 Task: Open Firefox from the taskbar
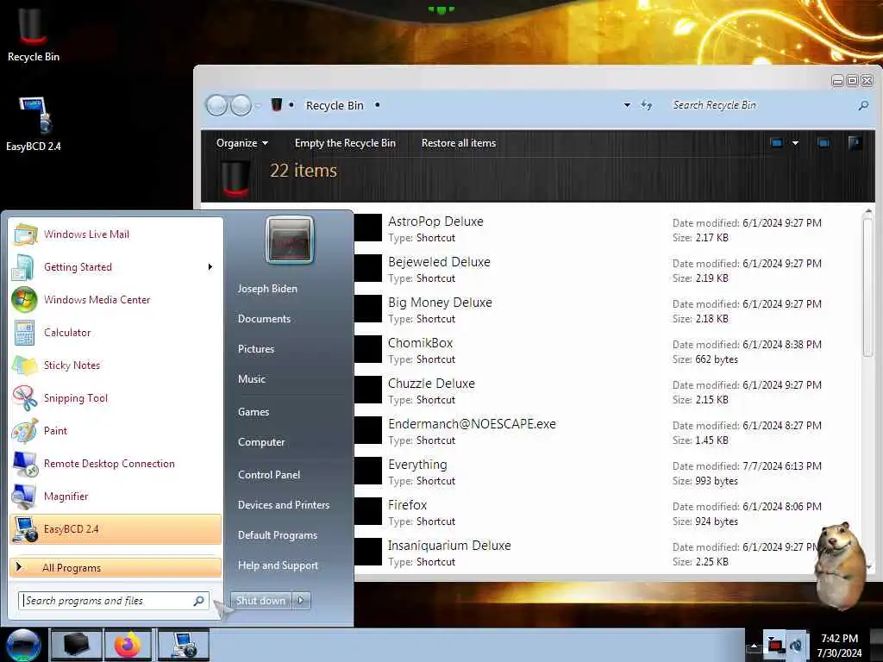(x=128, y=645)
